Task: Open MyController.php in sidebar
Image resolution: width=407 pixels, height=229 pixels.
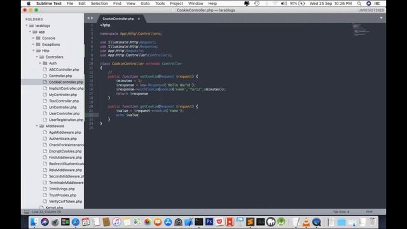Action: coord(63,95)
